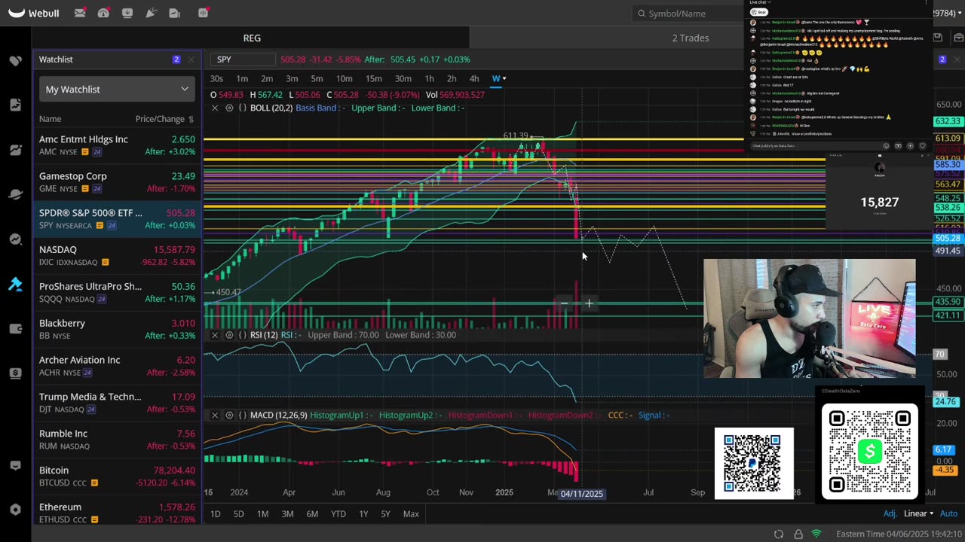Open the watchlist heart icon in left sidebar
Viewport: 965px width, 542px height.
15,60
